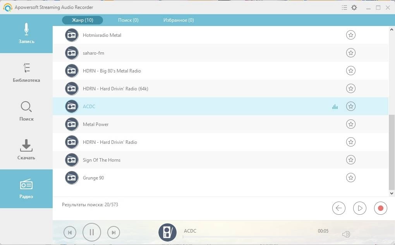Start recording with the red record button
This screenshot has height=245, width=395.
click(380, 208)
